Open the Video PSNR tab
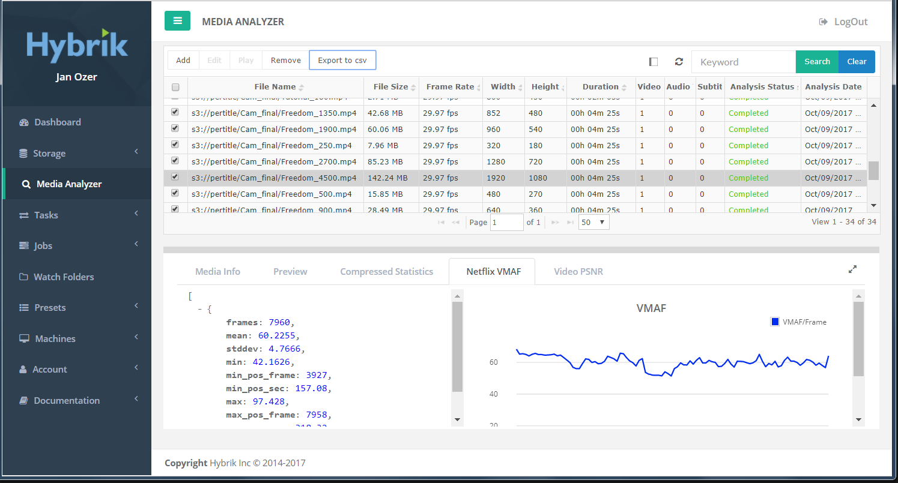The image size is (898, 483). pyautogui.click(x=578, y=272)
